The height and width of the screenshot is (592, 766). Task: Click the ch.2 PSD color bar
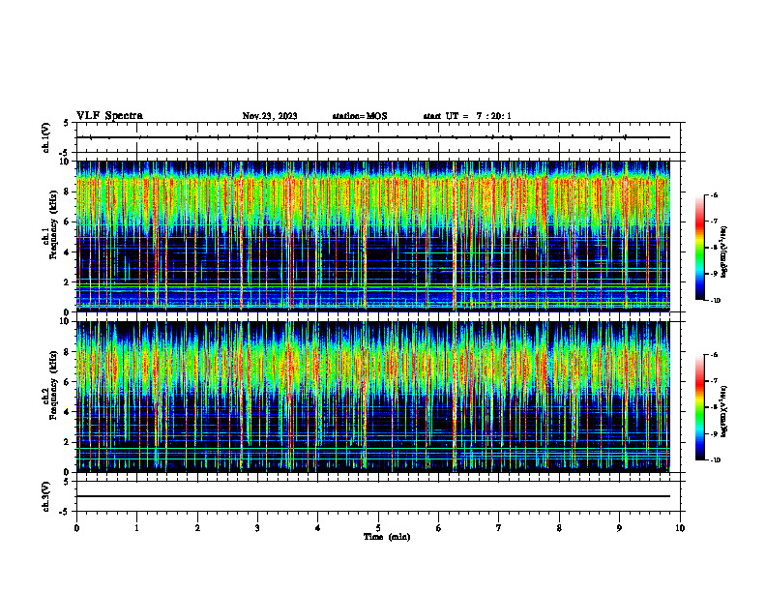click(700, 407)
